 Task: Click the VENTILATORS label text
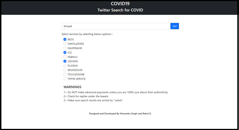(x=76, y=44)
